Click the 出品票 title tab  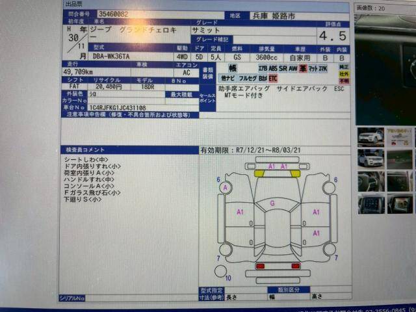pyautogui.click(x=75, y=4)
